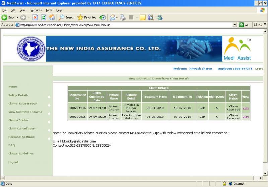Image resolution: width=268 pixels, height=187 pixels.
Task: Click the Logout link beside the Employee Code
Action: click(259, 69)
